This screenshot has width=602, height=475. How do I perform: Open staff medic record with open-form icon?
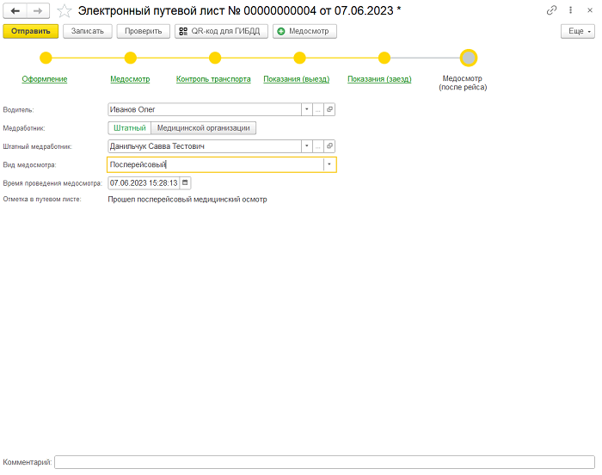[x=329, y=146]
